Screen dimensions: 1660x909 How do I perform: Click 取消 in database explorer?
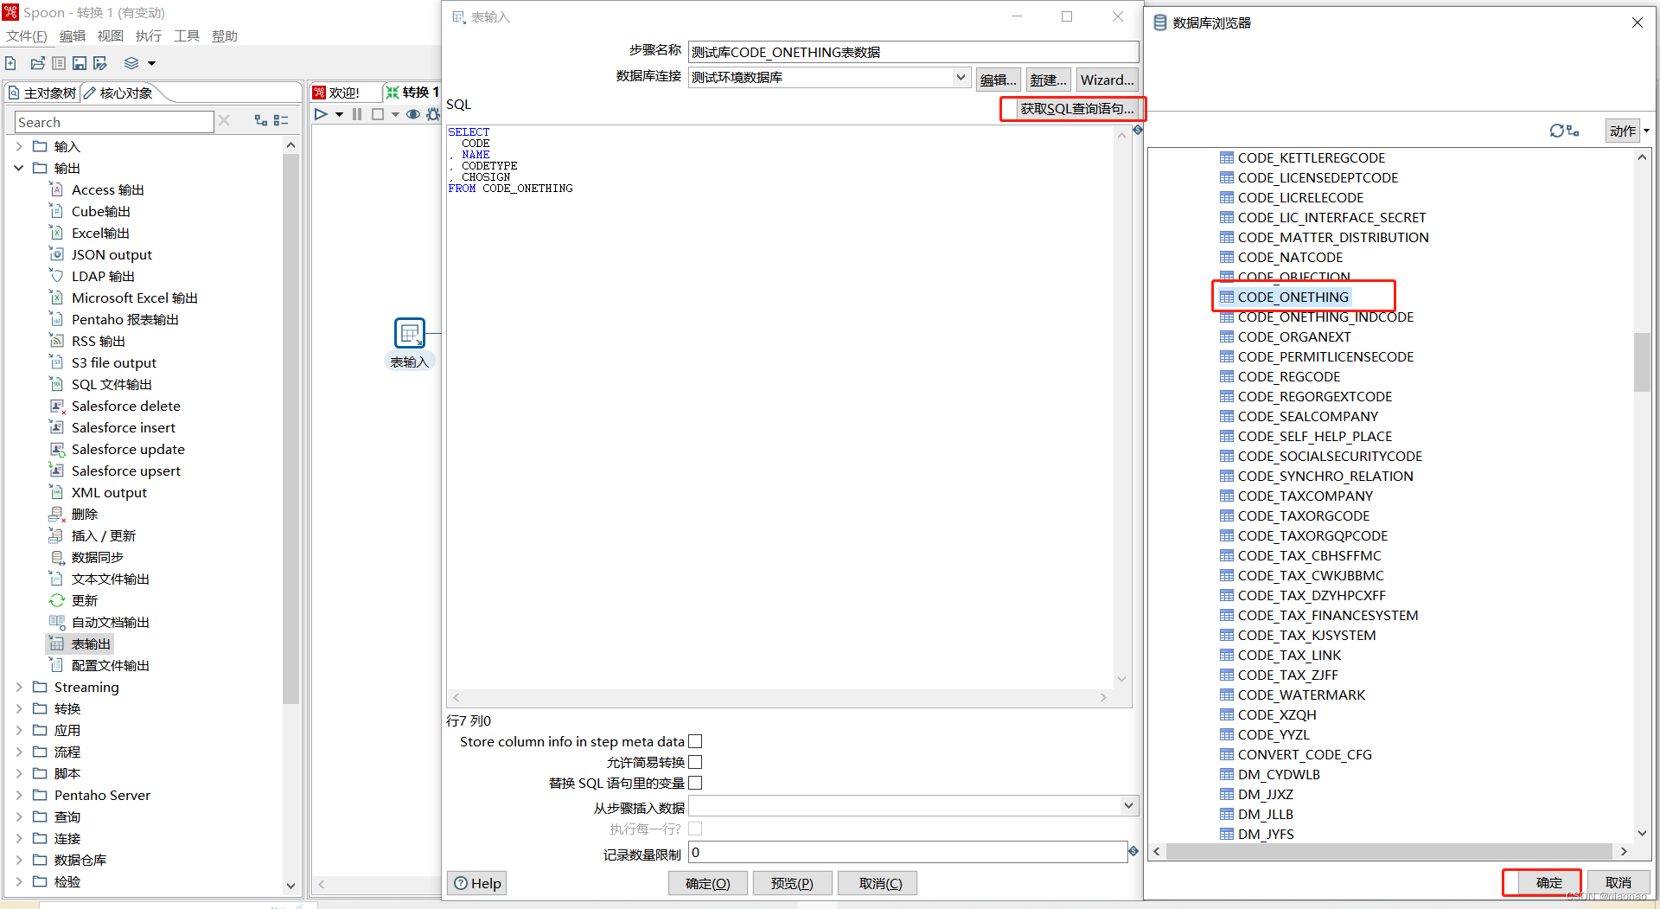[1618, 882]
